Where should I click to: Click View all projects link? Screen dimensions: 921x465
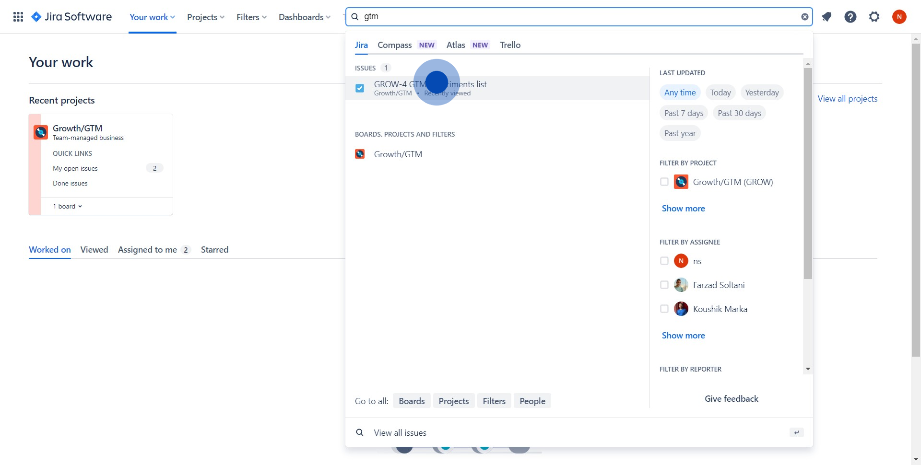coord(847,98)
